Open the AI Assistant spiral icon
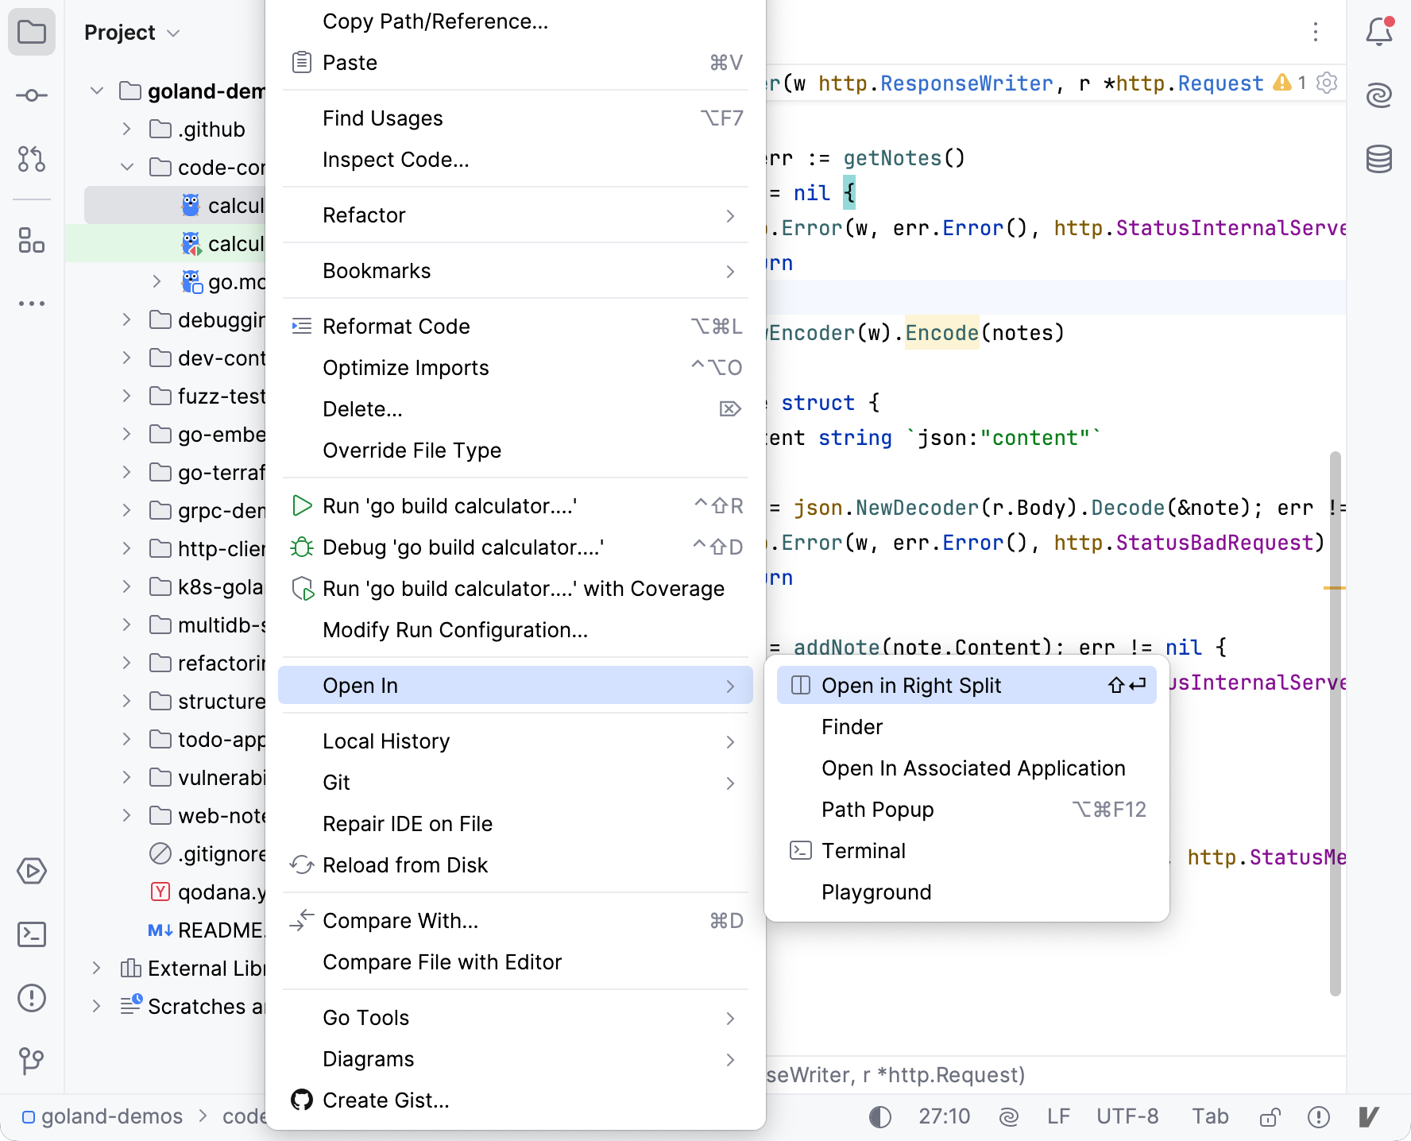Screen dimensions: 1411x1141 [1379, 96]
